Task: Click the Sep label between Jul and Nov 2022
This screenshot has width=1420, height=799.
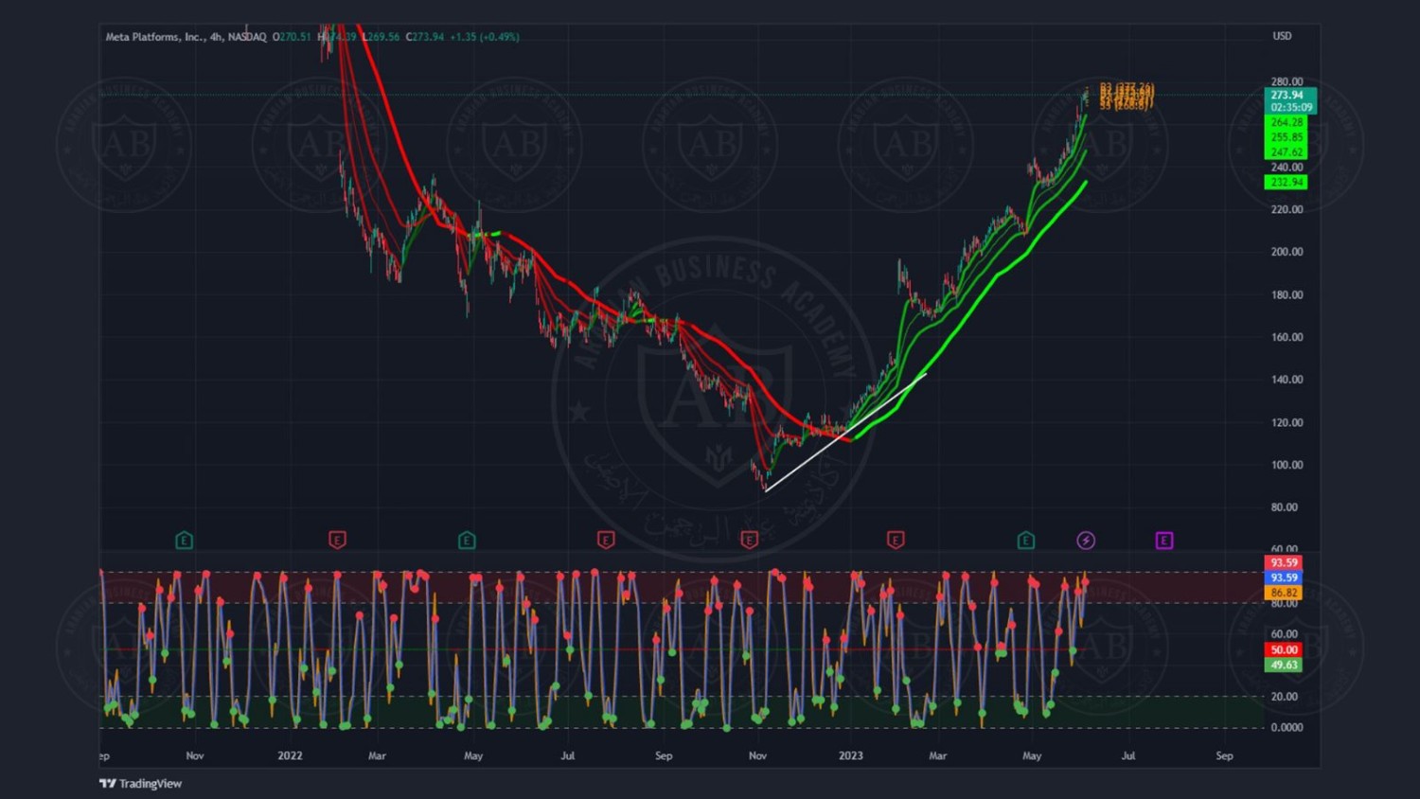Action: pyautogui.click(x=664, y=755)
